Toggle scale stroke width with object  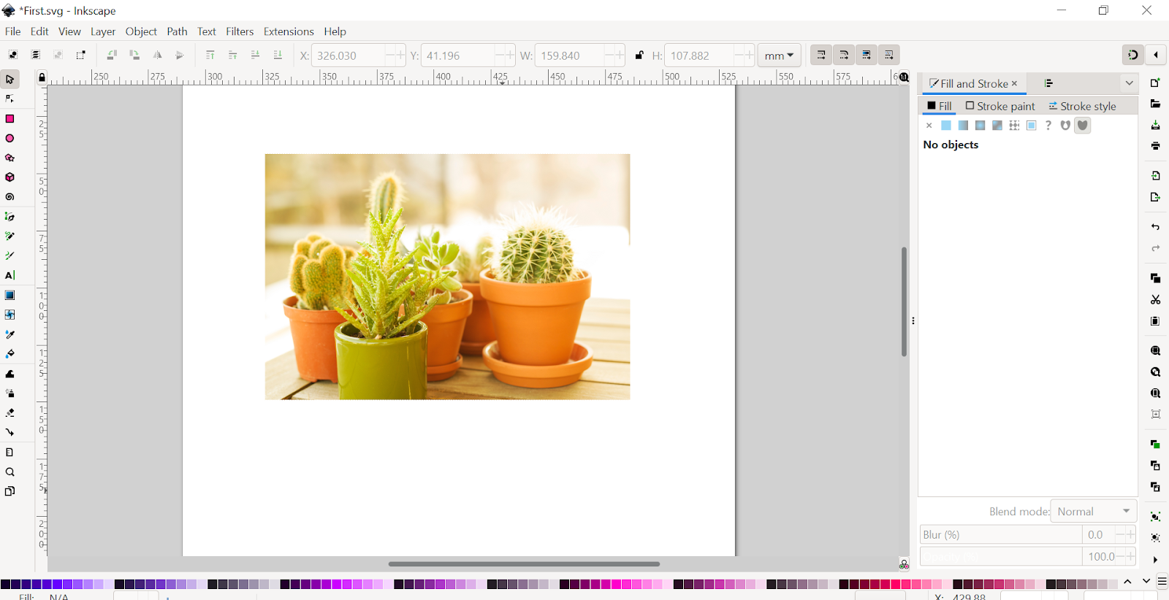821,55
